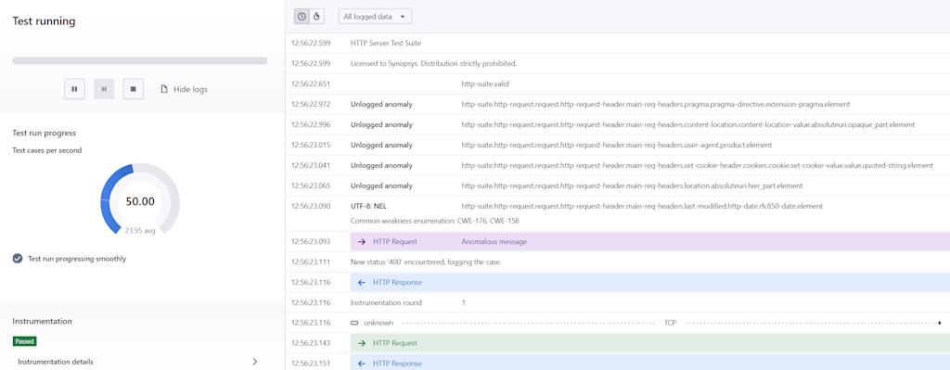Screen dimensions: 950x370
Task: Click the checkmark icon beside progressing smoothly
Action: [x=18, y=259]
